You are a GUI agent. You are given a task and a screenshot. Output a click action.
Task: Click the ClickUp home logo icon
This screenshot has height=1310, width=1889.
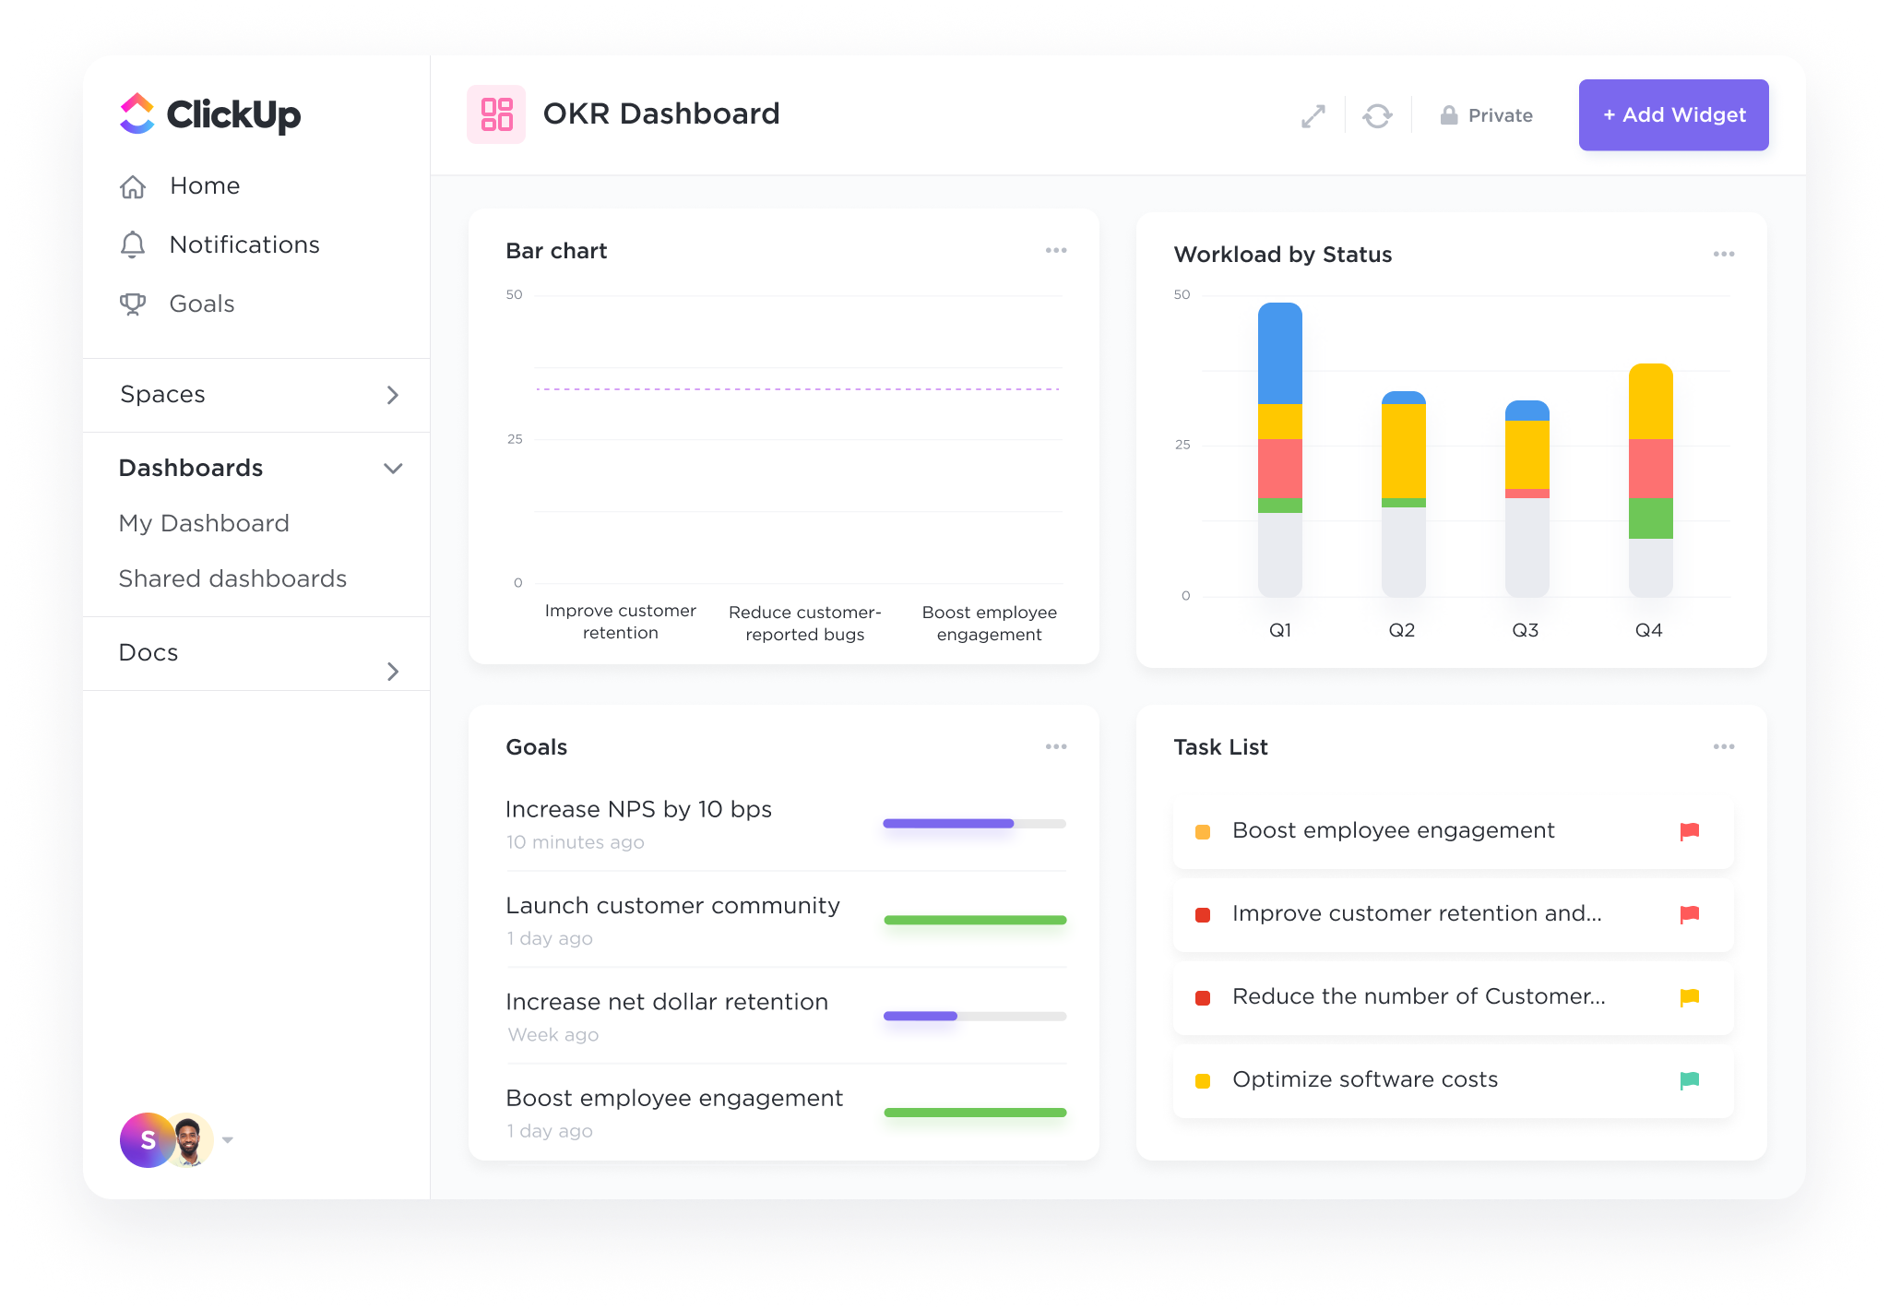pos(134,113)
